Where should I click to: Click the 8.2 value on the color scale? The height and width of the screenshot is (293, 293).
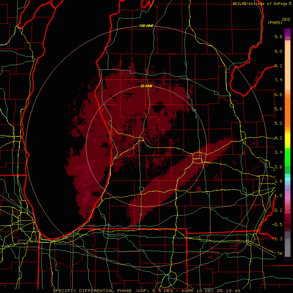click(x=278, y=65)
